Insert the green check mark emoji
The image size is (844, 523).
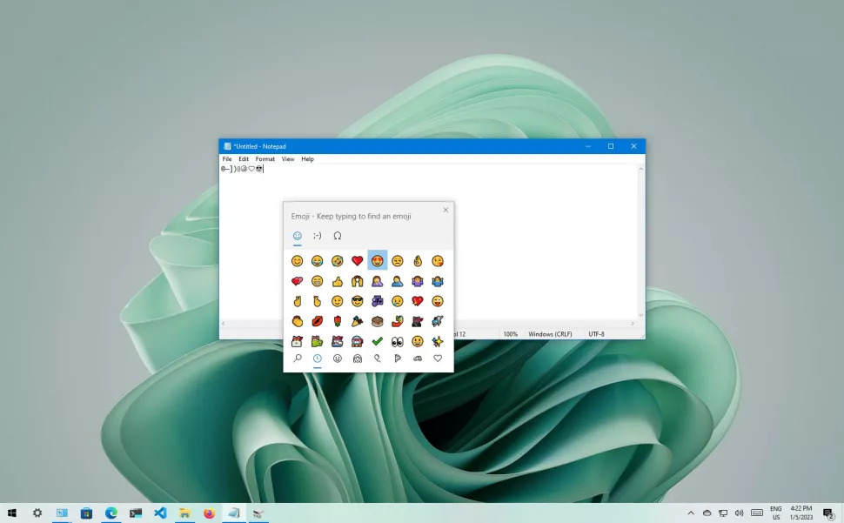[x=378, y=341]
